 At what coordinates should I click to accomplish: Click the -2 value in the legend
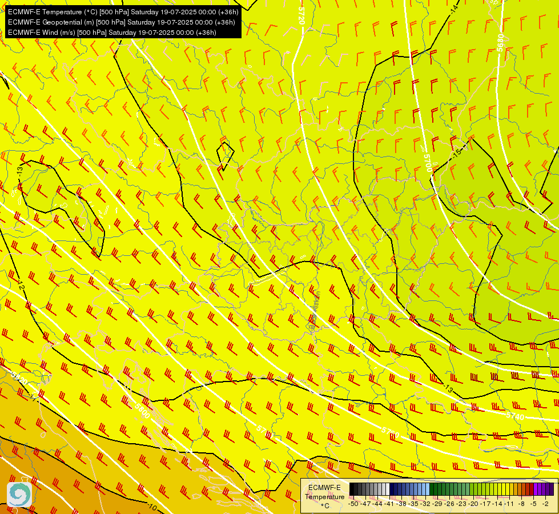545,504
